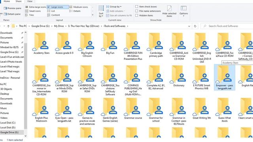253x142 pixels.
Task: Open Grammar in Context -pass IELTStools folder
Action: click(179, 111)
